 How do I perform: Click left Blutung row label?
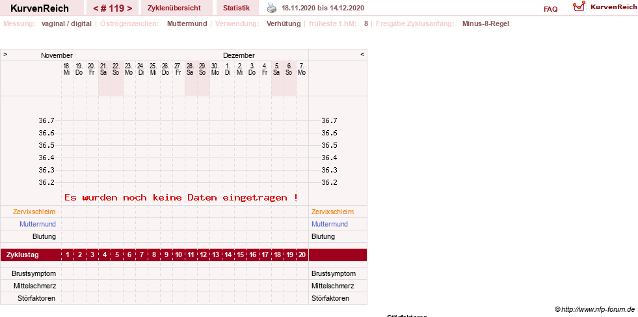(x=44, y=236)
